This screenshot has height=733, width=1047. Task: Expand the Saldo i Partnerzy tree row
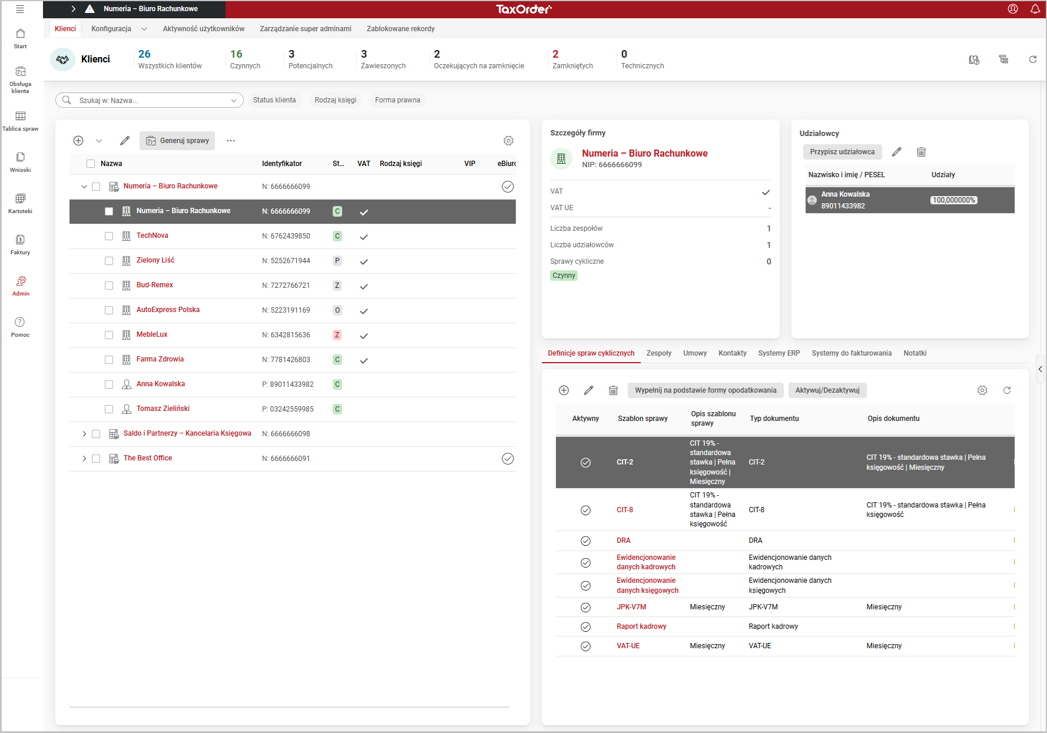pyautogui.click(x=84, y=434)
